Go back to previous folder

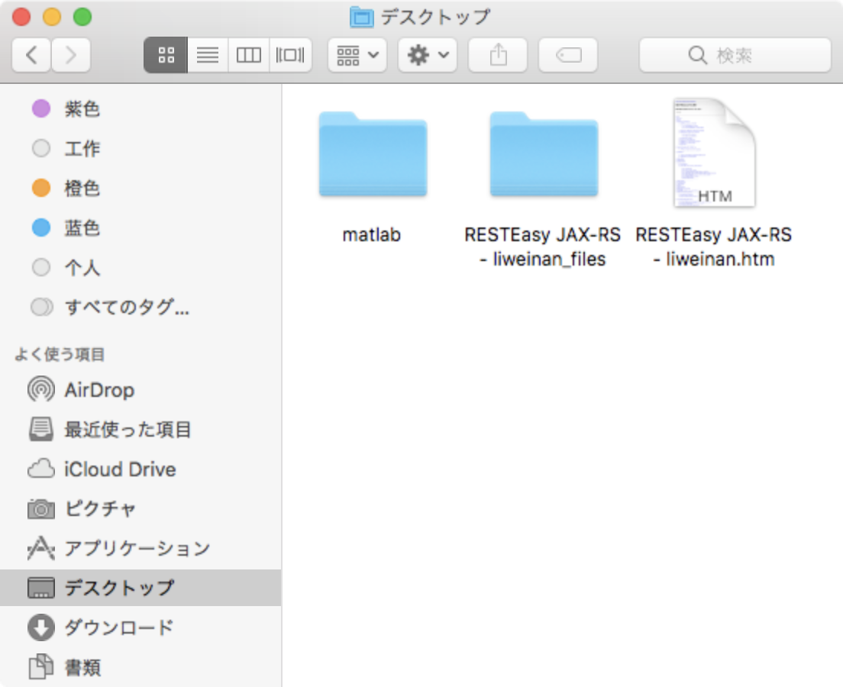pos(31,55)
